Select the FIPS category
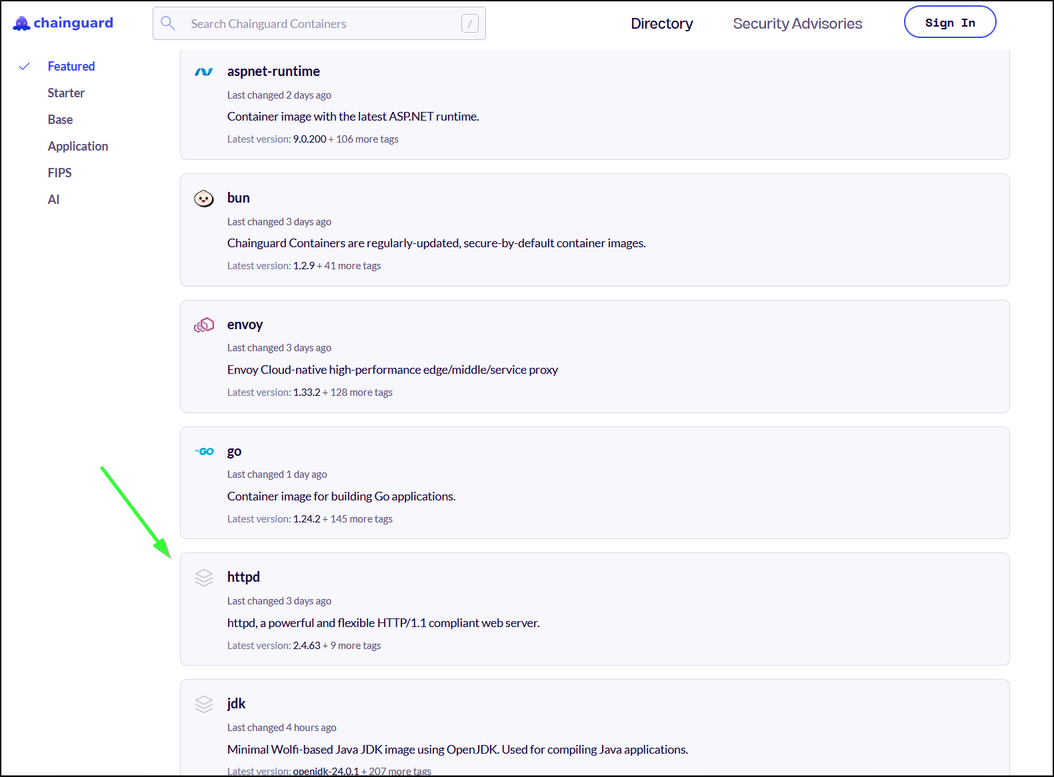This screenshot has width=1054, height=777. [59, 173]
